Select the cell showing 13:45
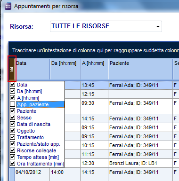The height and width of the screenshot is (181, 179). click(94, 85)
